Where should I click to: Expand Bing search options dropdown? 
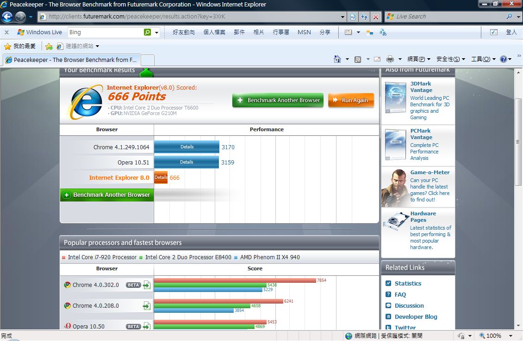tap(156, 32)
